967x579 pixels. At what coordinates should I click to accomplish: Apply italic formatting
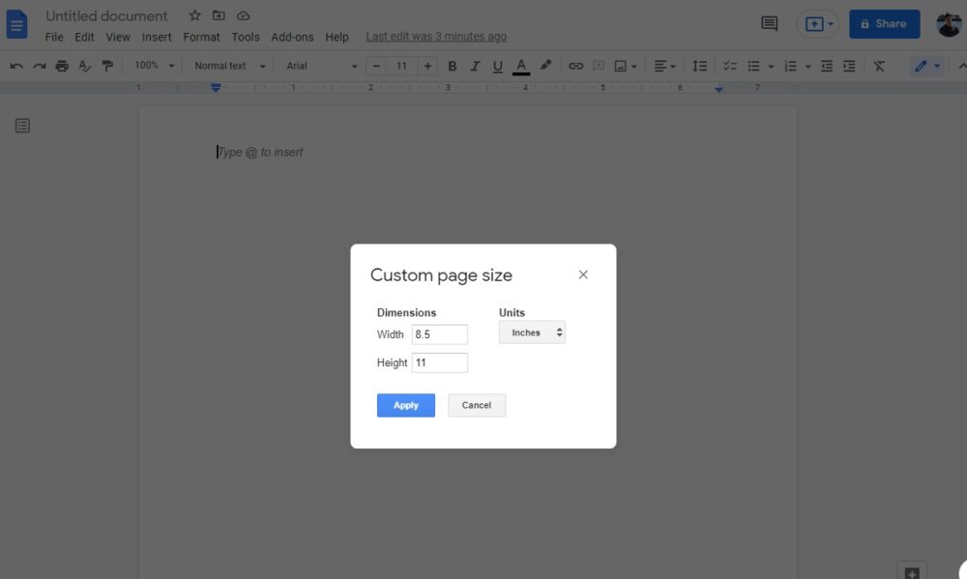(475, 66)
